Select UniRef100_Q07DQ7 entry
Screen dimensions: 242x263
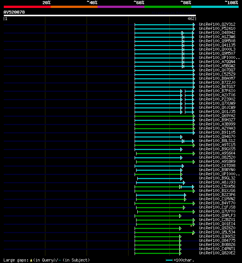[x=217, y=70]
